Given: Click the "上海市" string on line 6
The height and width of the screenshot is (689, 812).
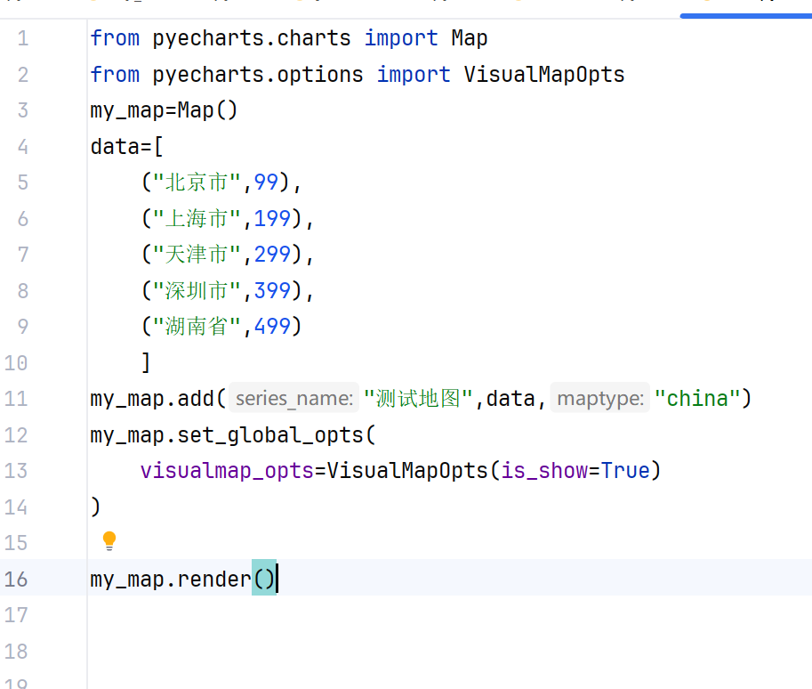Looking at the screenshot, I should (x=197, y=218).
